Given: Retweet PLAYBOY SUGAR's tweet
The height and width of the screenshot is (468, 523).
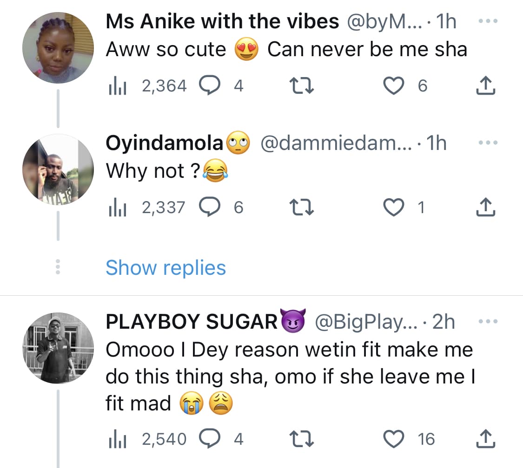Looking at the screenshot, I should (302, 439).
